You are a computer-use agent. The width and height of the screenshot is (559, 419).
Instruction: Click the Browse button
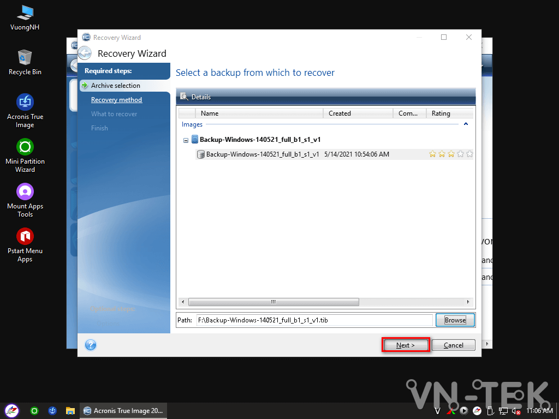[455, 320]
